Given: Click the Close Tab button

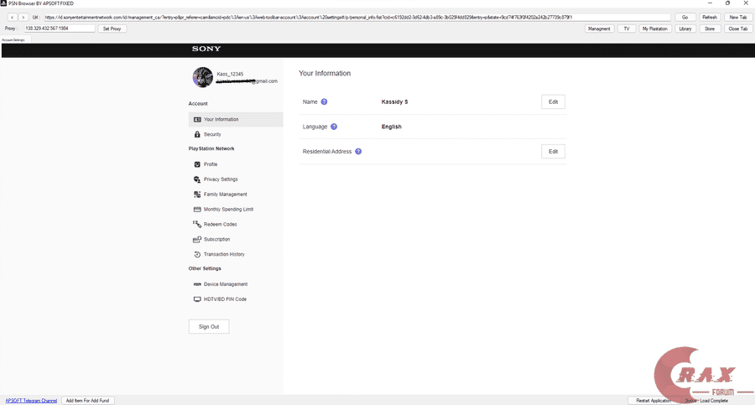Looking at the screenshot, I should click(737, 29).
